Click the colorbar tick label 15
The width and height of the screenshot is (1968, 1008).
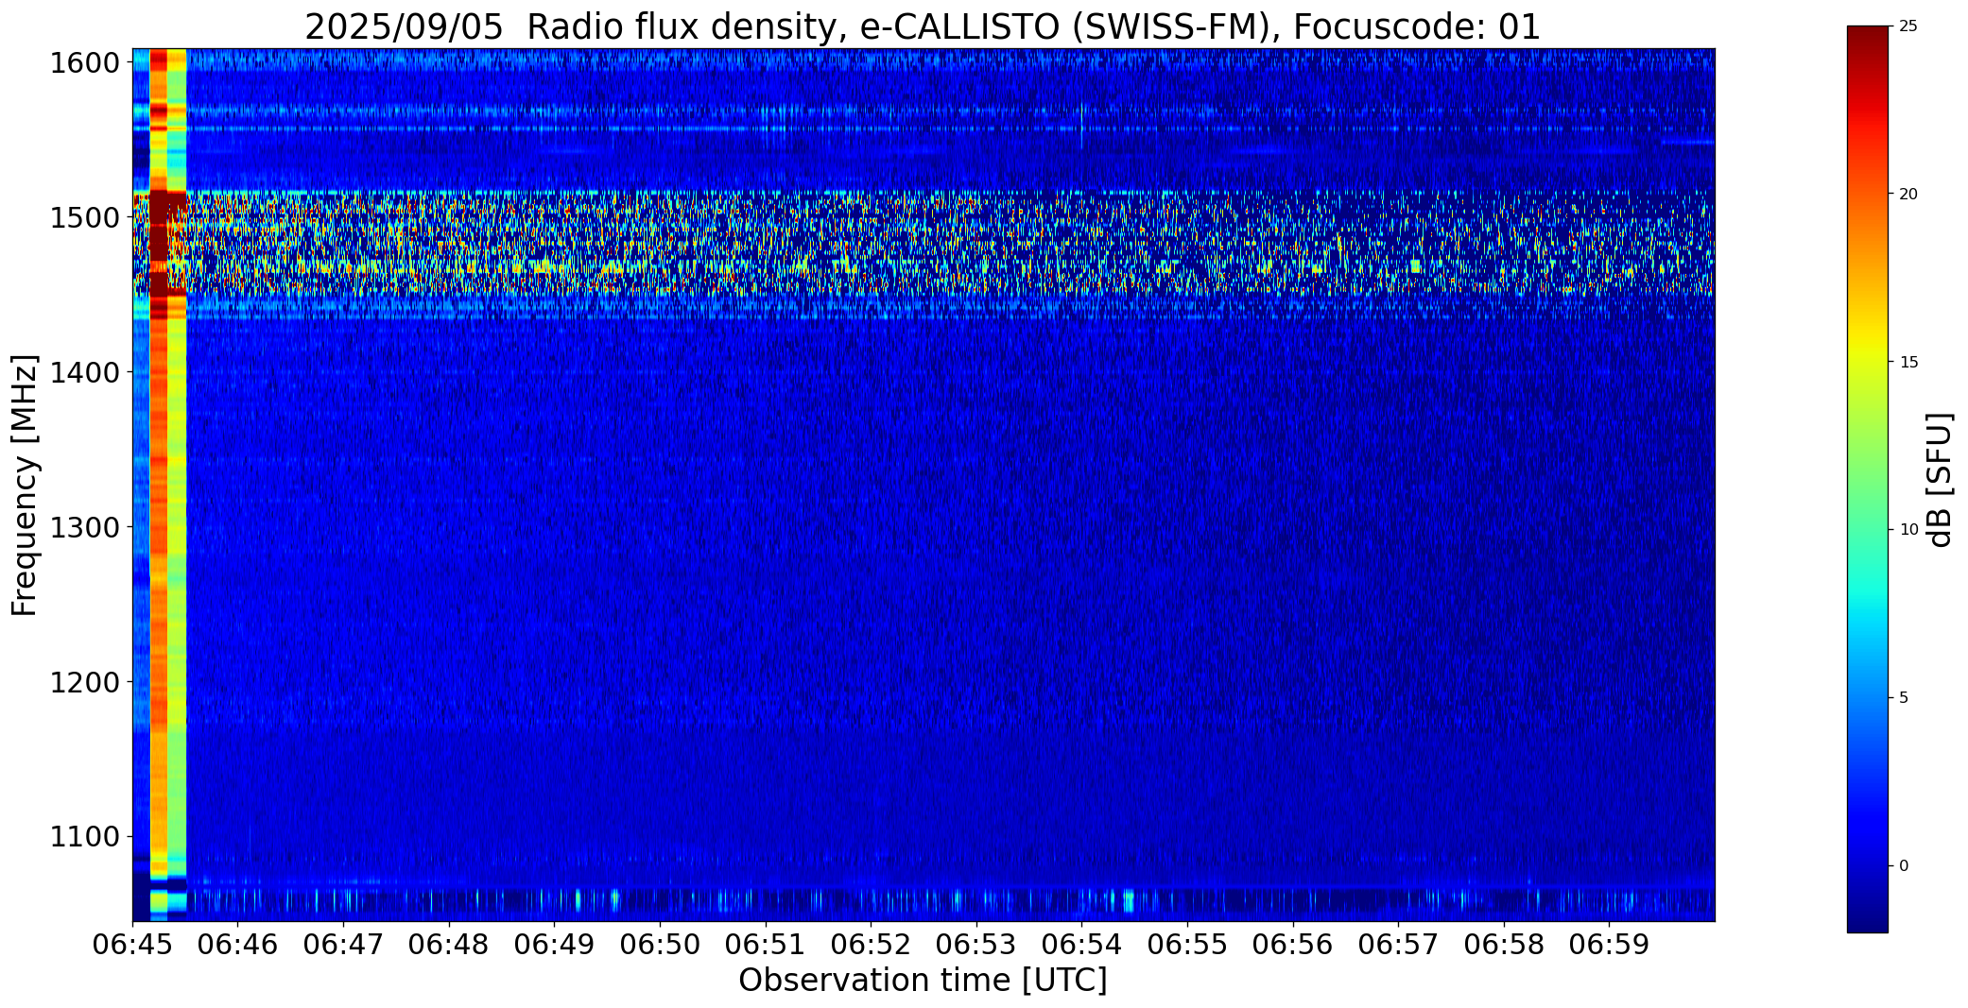click(1908, 363)
